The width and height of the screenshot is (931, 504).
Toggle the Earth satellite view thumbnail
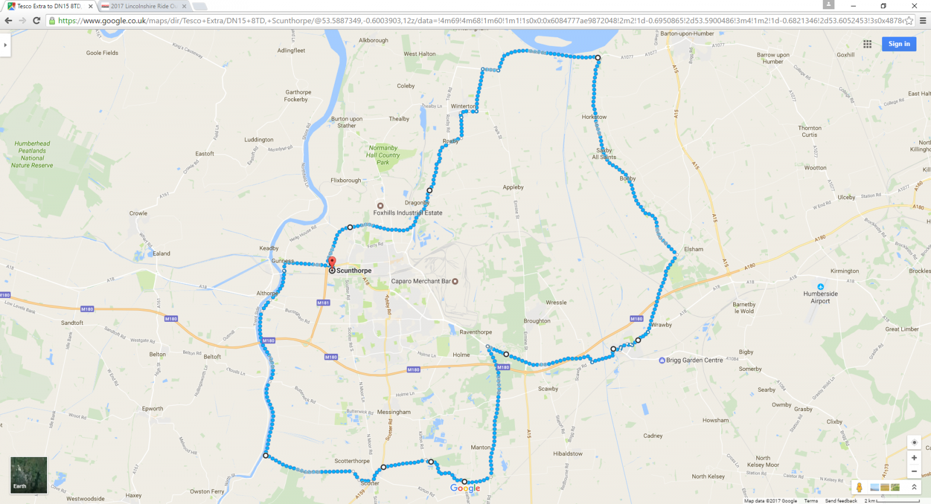[29, 475]
